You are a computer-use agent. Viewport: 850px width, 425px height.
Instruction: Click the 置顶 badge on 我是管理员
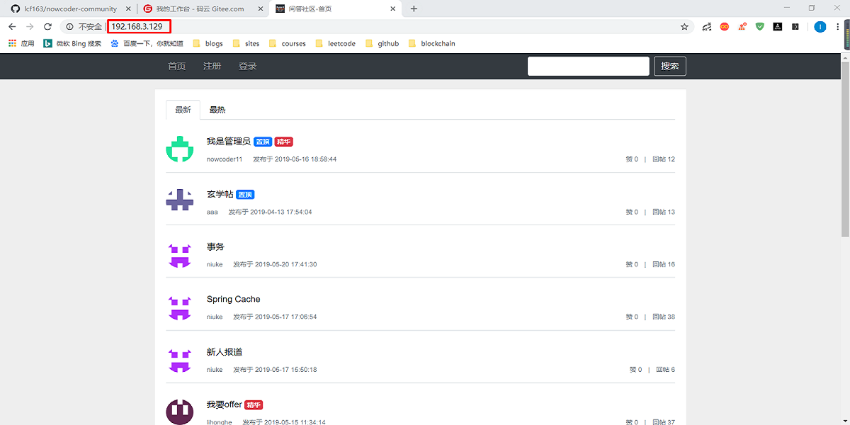coord(263,142)
